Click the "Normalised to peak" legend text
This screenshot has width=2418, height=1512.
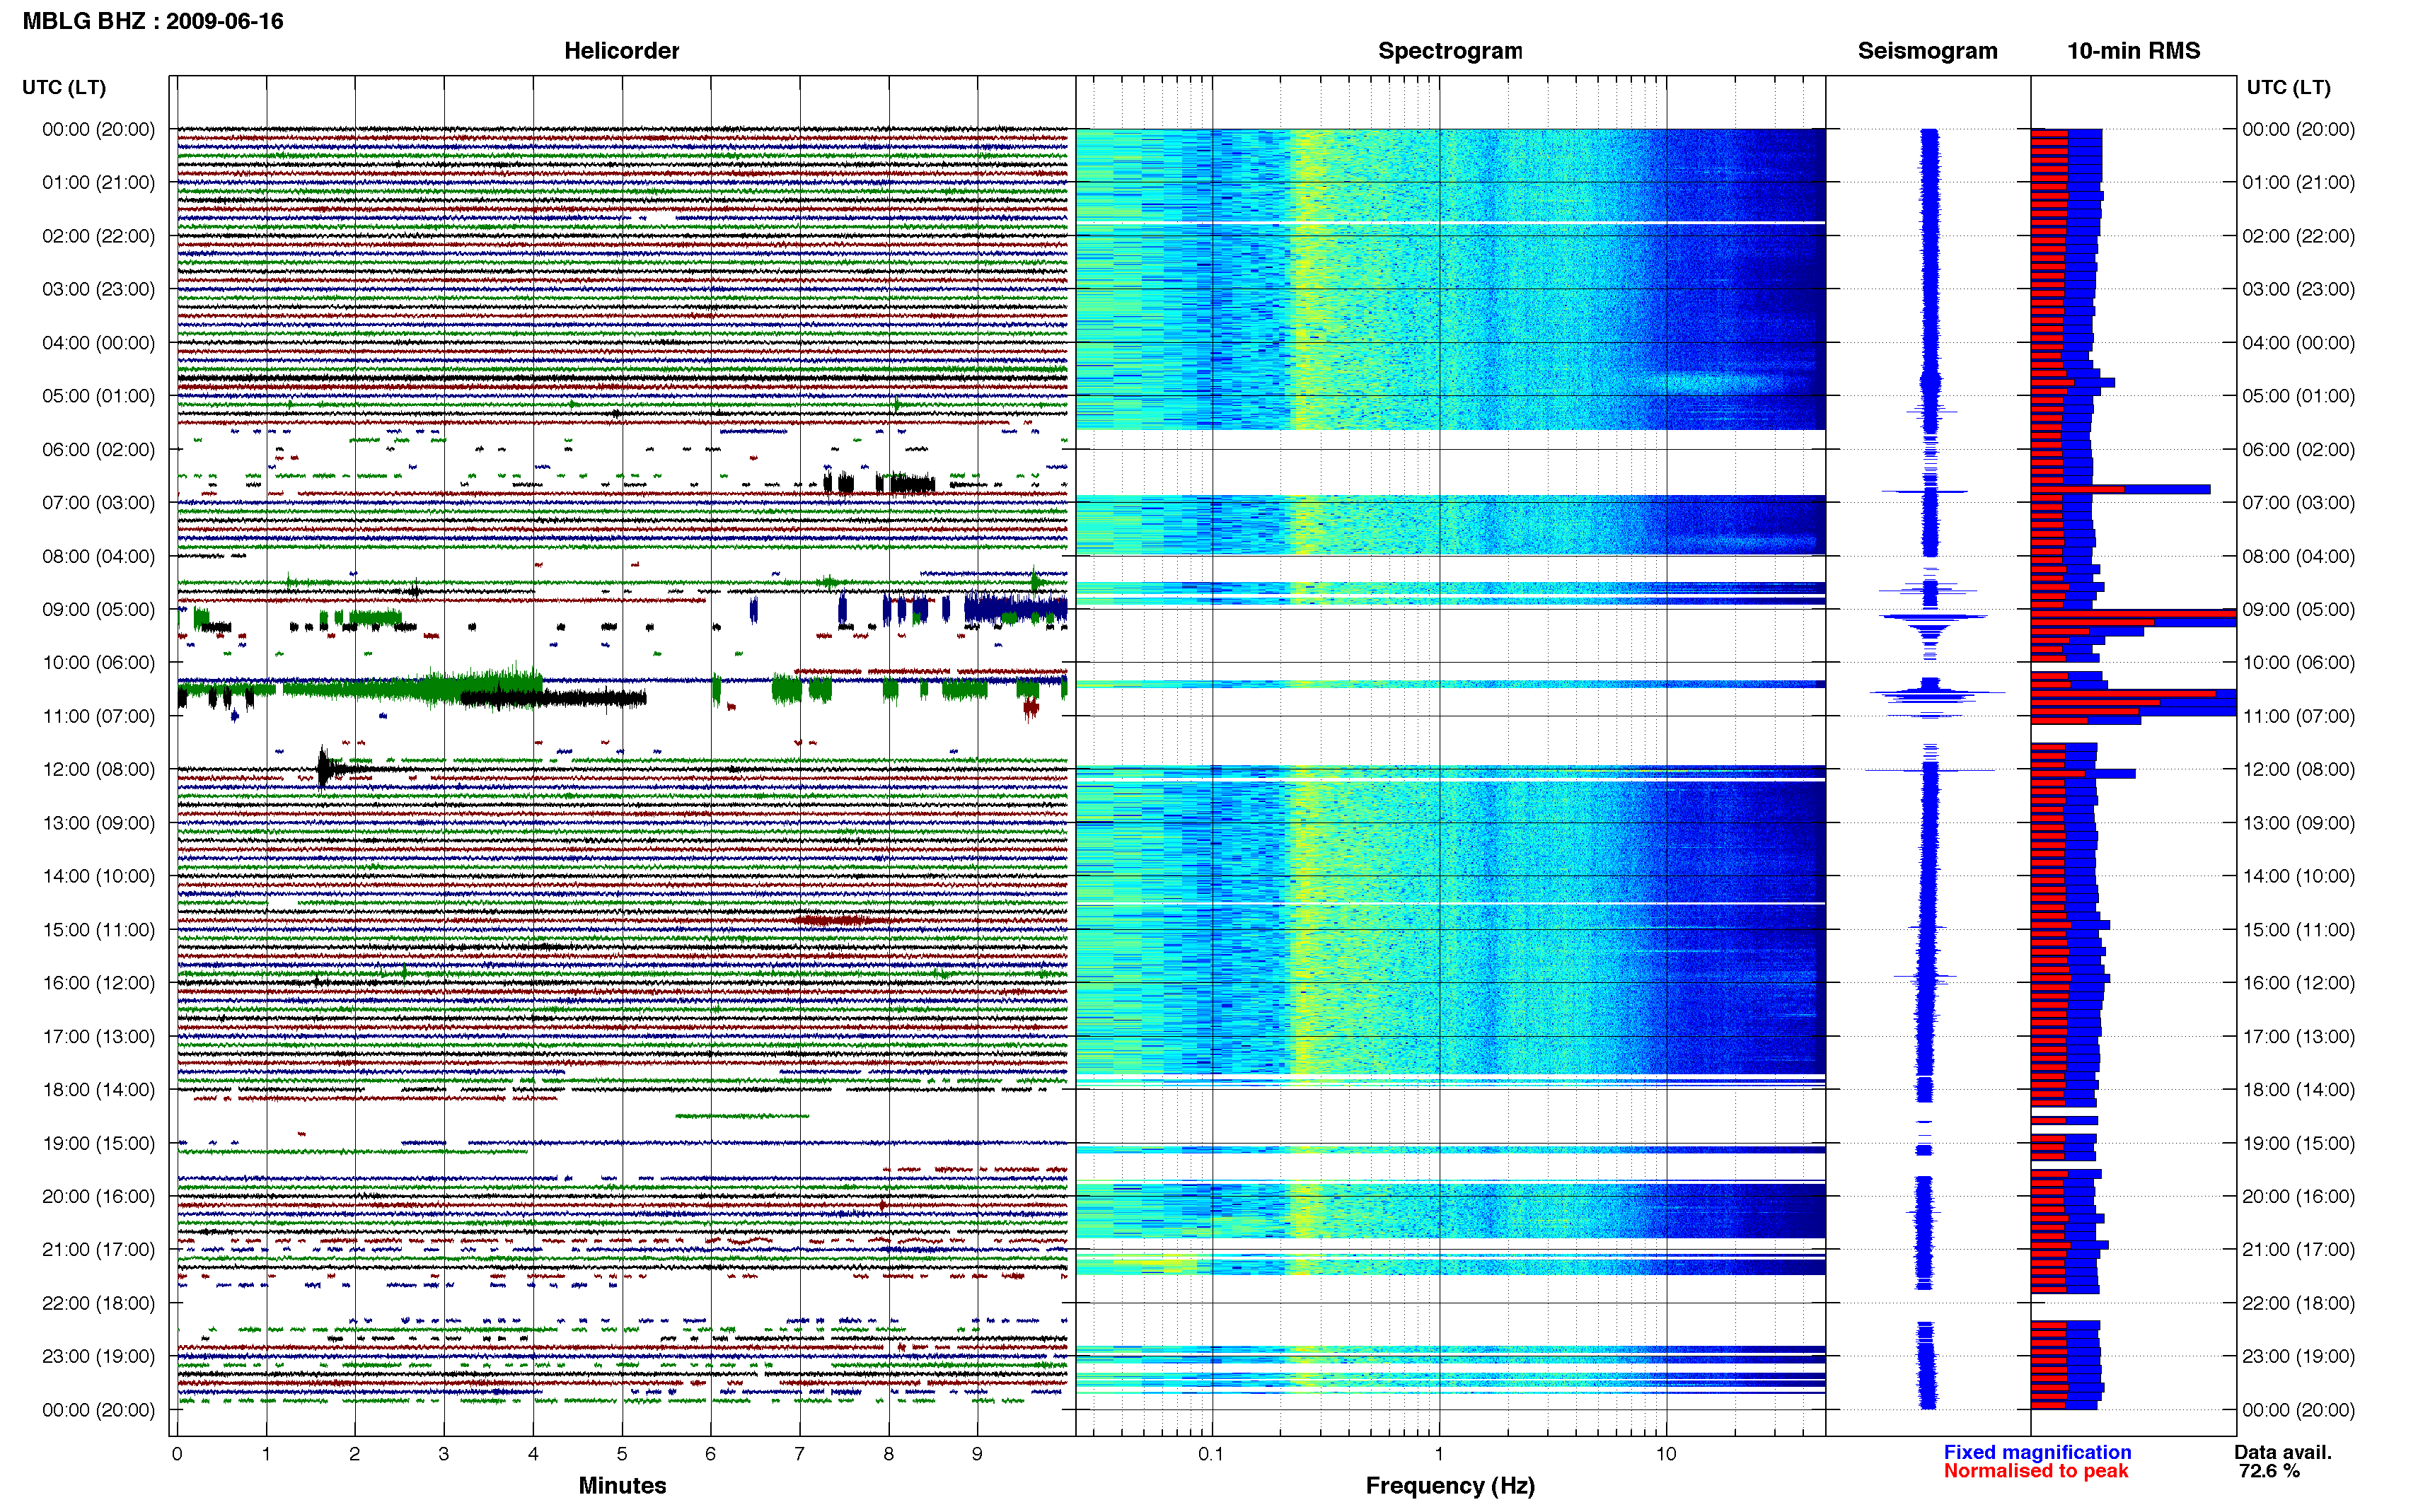click(2036, 1471)
